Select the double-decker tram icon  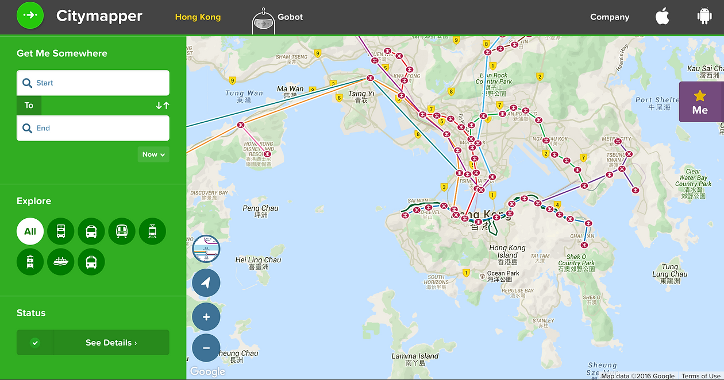30,262
